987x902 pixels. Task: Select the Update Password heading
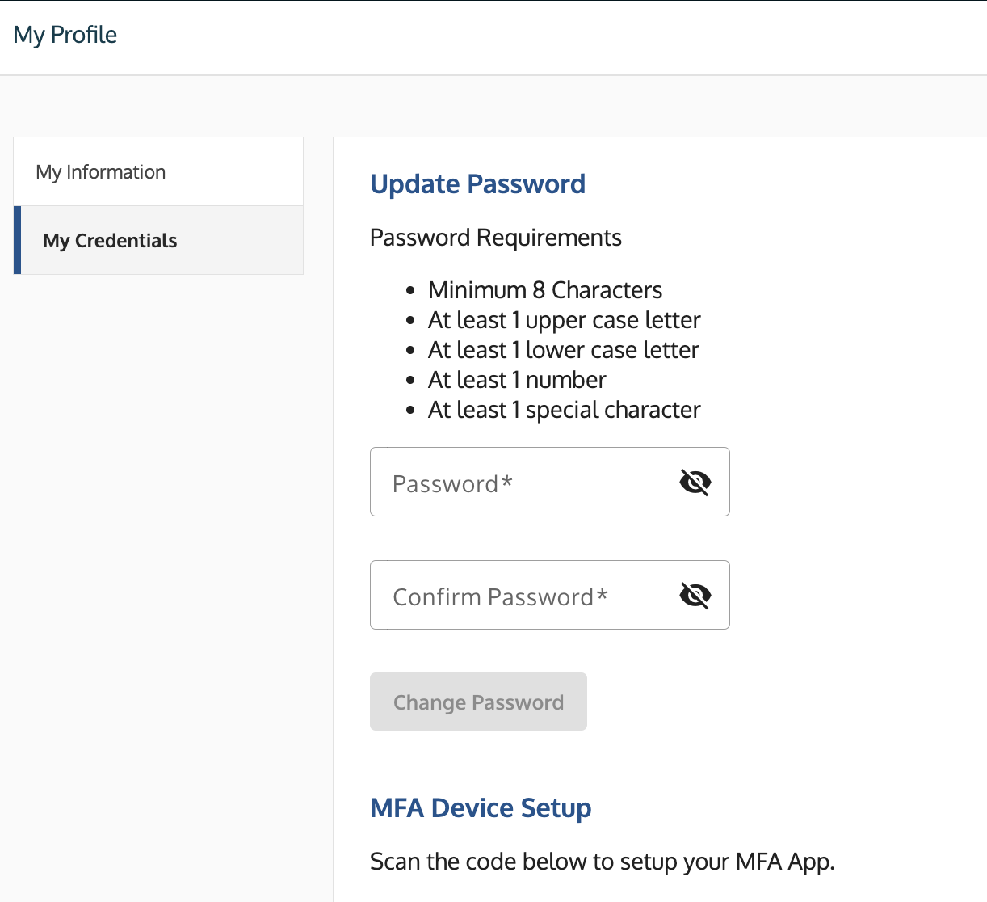(477, 183)
